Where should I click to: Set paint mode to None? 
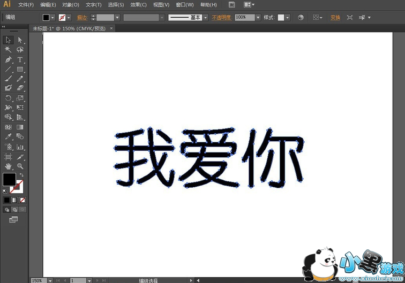tap(22, 200)
